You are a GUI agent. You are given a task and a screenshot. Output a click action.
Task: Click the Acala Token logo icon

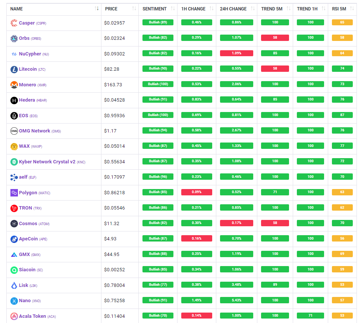tap(14, 316)
